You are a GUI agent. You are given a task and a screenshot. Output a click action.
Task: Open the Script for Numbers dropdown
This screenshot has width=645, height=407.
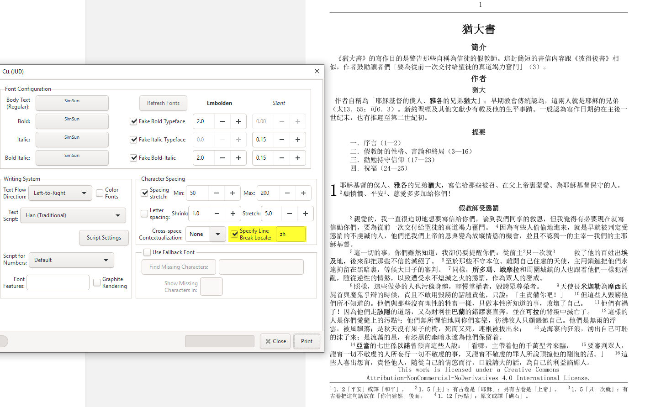(x=71, y=260)
